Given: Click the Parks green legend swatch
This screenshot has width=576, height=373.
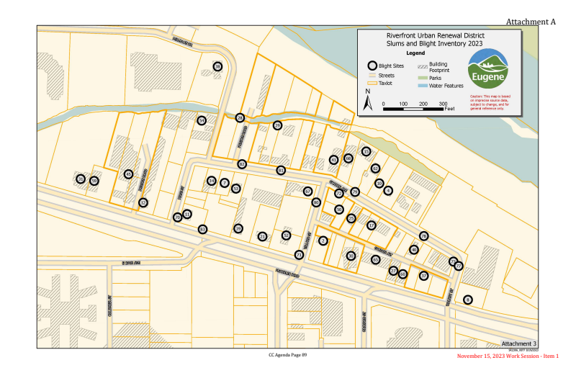Looking at the screenshot, I should (x=423, y=77).
